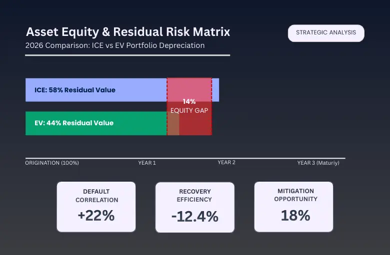Open the Default Correlation card heading
The height and width of the screenshot is (255, 390).
click(96, 196)
